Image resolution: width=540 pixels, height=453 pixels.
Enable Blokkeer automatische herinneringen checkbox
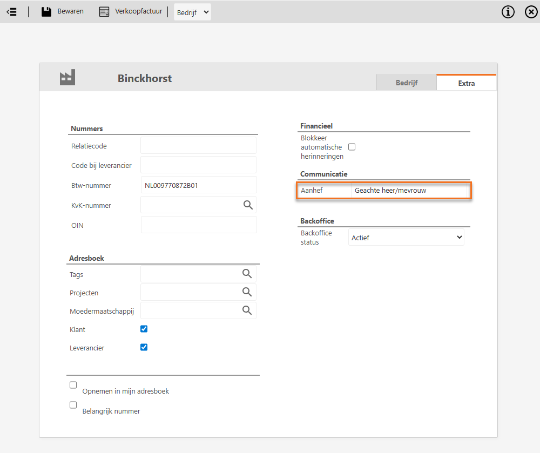pyautogui.click(x=352, y=147)
